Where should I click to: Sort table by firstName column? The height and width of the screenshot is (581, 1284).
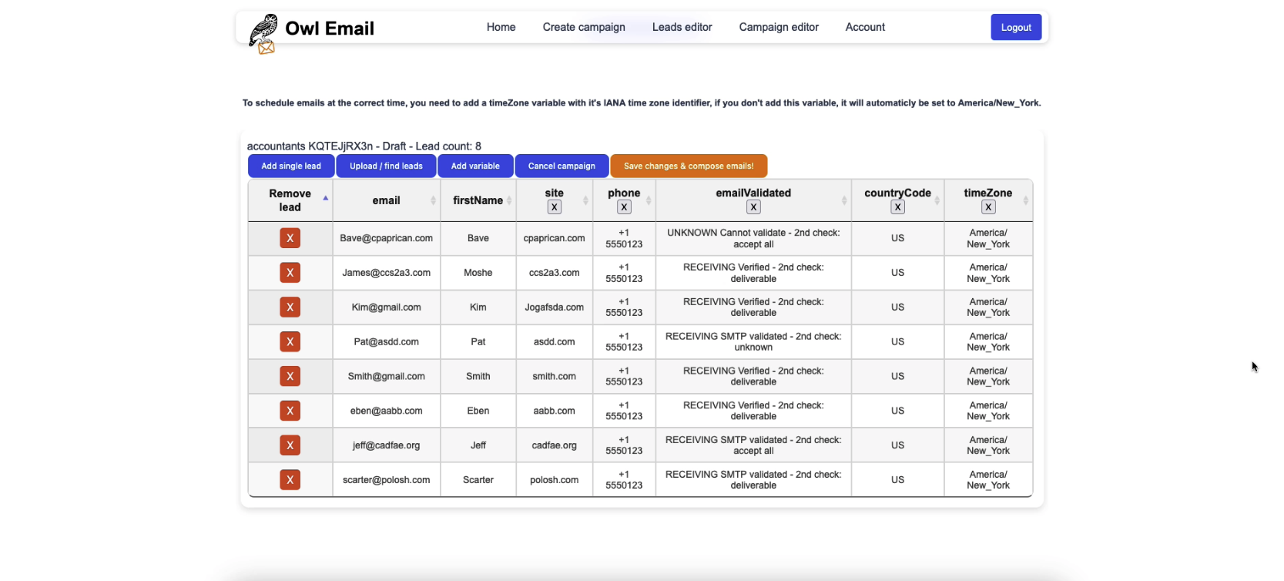[x=478, y=200]
